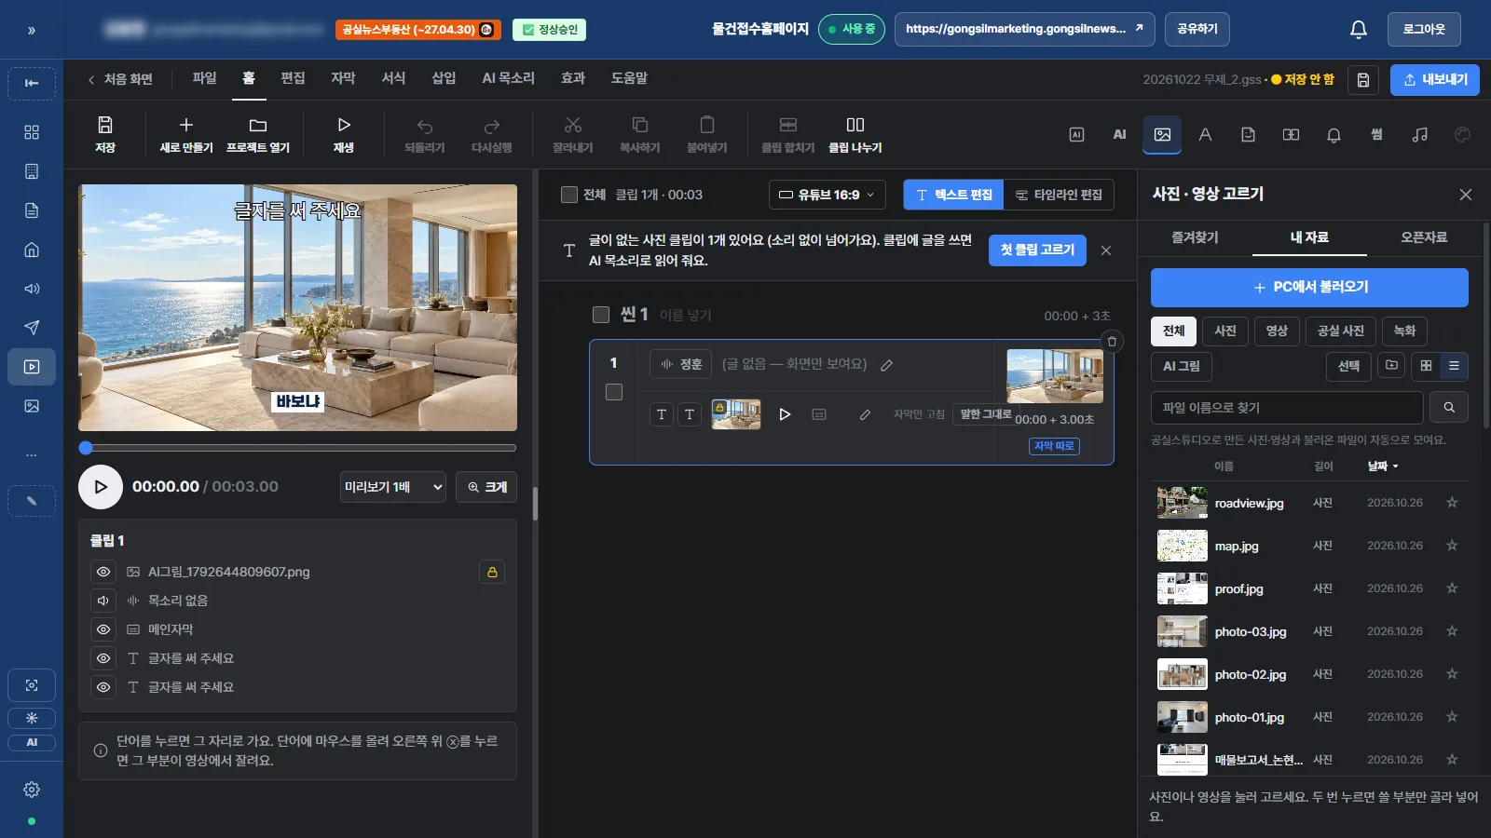The width and height of the screenshot is (1491, 838).
Task: Tick the checkbox under clip number 1
Action: (x=614, y=392)
